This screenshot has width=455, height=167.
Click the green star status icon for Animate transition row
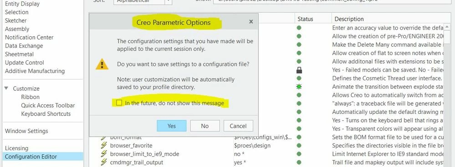click(299, 87)
